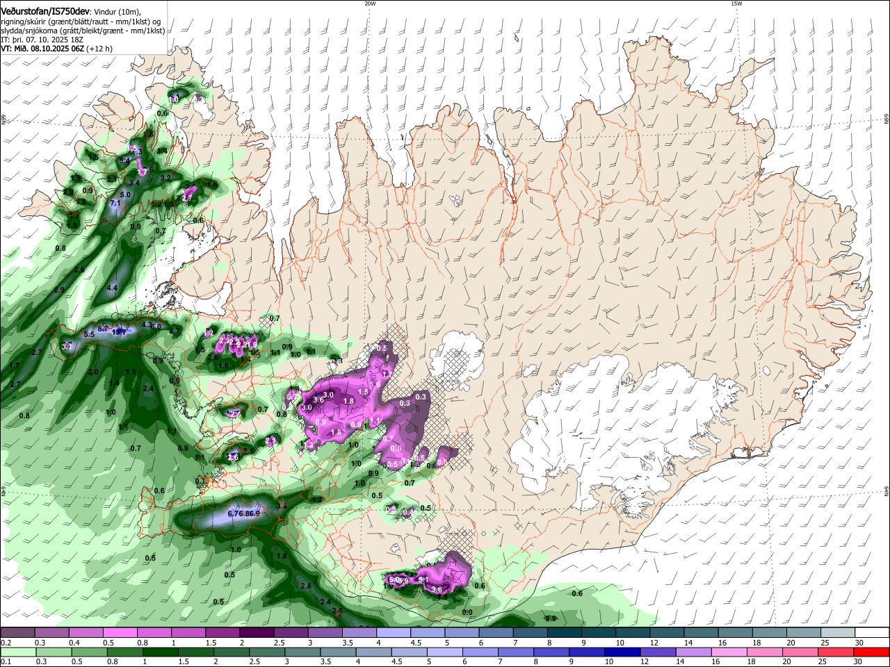The height and width of the screenshot is (667, 890).
Task: Click the legend line starting "rigning/skúrir"
Action: click(81, 22)
